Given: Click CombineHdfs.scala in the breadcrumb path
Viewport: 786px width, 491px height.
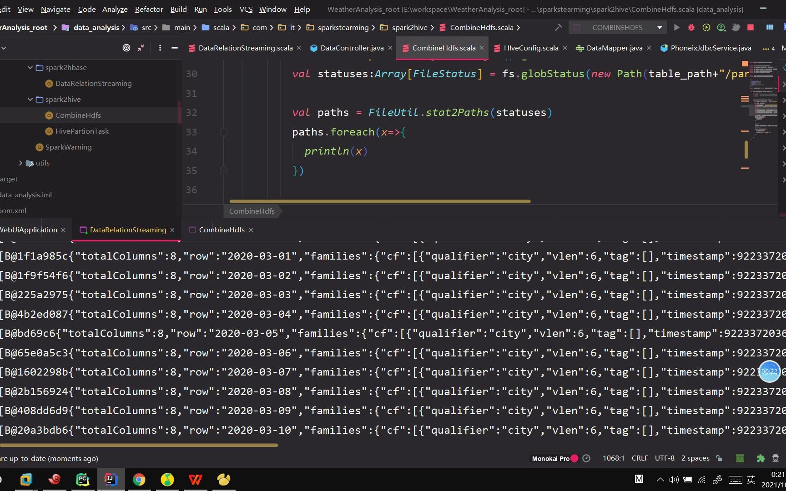Looking at the screenshot, I should tap(482, 28).
